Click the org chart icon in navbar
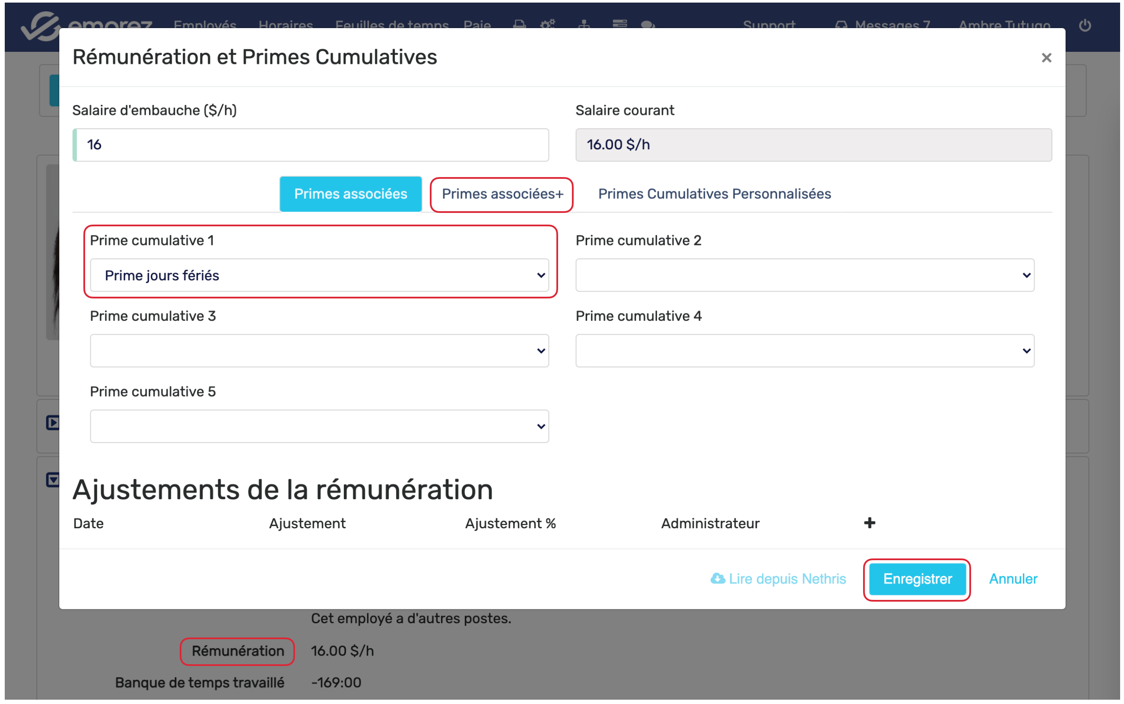Image resolution: width=1124 pixels, height=704 pixels. (584, 24)
